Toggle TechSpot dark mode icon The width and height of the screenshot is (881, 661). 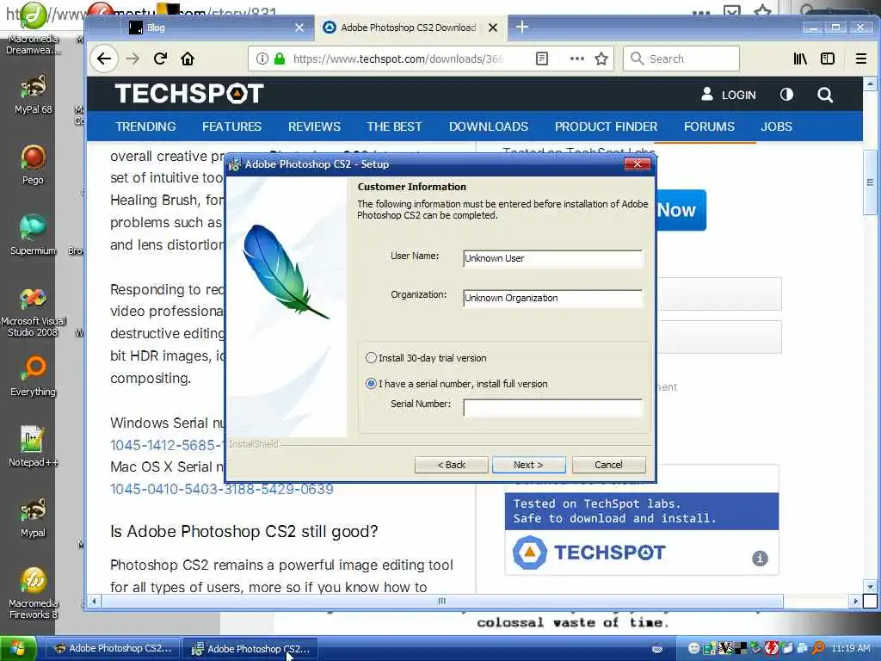786,95
